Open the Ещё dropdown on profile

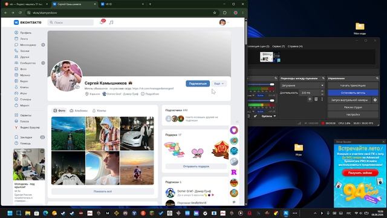click(x=219, y=84)
